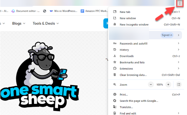
Task: Click the Ctrl+J shortcut text
Action: (x=176, y=56)
